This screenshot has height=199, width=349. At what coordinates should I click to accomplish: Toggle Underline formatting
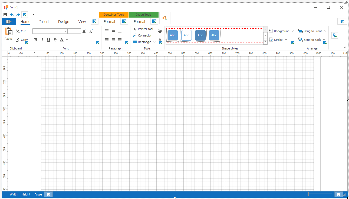49,40
